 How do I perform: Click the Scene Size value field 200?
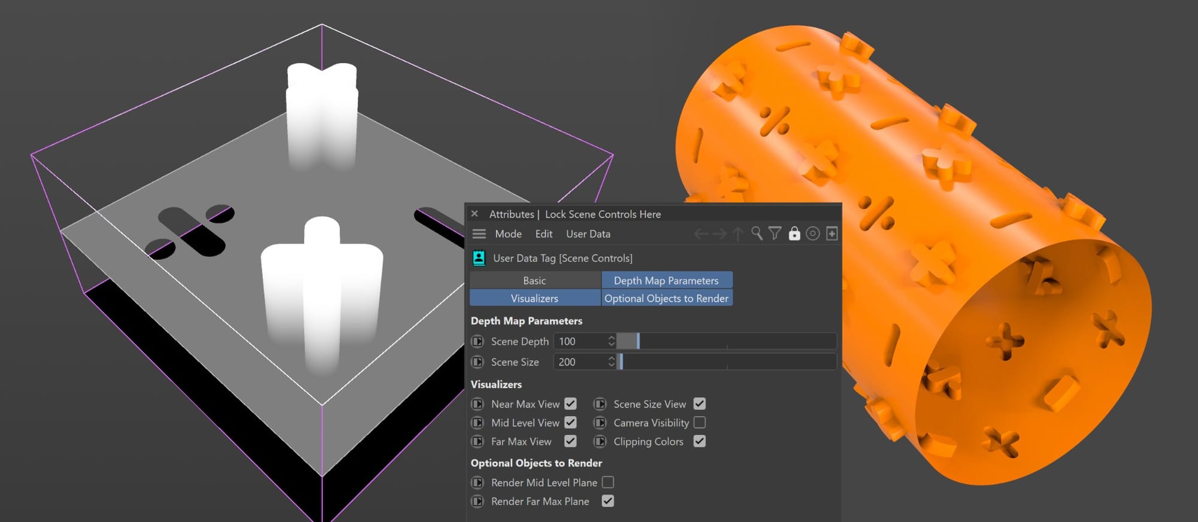tap(580, 362)
